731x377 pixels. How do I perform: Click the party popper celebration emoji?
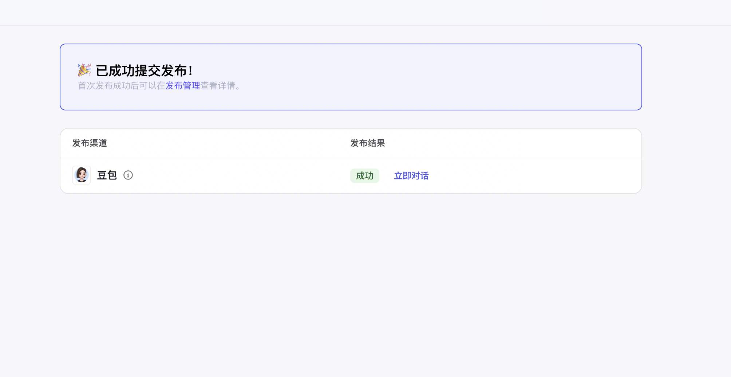click(84, 70)
